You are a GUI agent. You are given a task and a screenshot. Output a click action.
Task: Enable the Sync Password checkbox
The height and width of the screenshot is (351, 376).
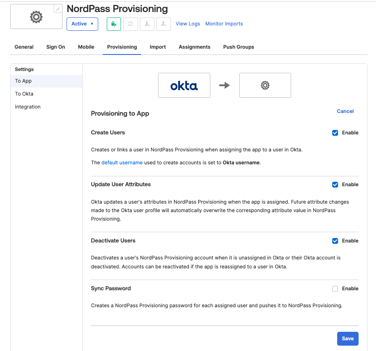(x=335, y=288)
